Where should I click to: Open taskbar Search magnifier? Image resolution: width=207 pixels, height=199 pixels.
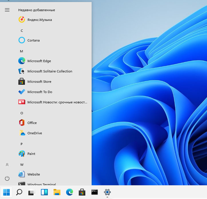click(19, 192)
